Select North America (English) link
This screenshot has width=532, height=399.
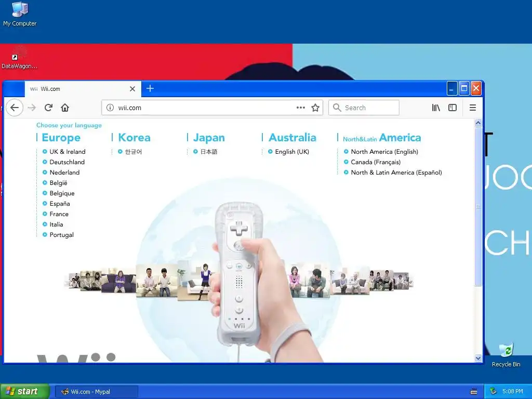click(384, 152)
